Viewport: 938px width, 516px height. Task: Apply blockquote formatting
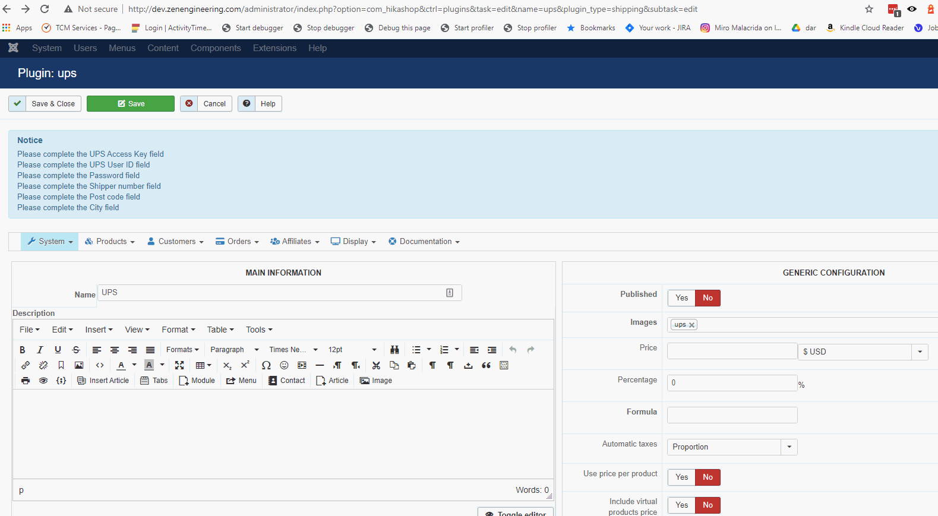486,365
